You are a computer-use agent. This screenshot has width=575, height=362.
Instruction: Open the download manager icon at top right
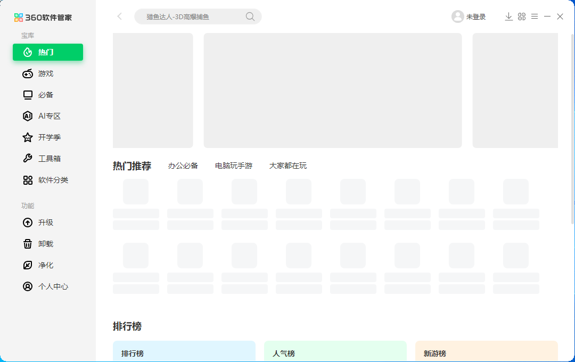(x=508, y=17)
